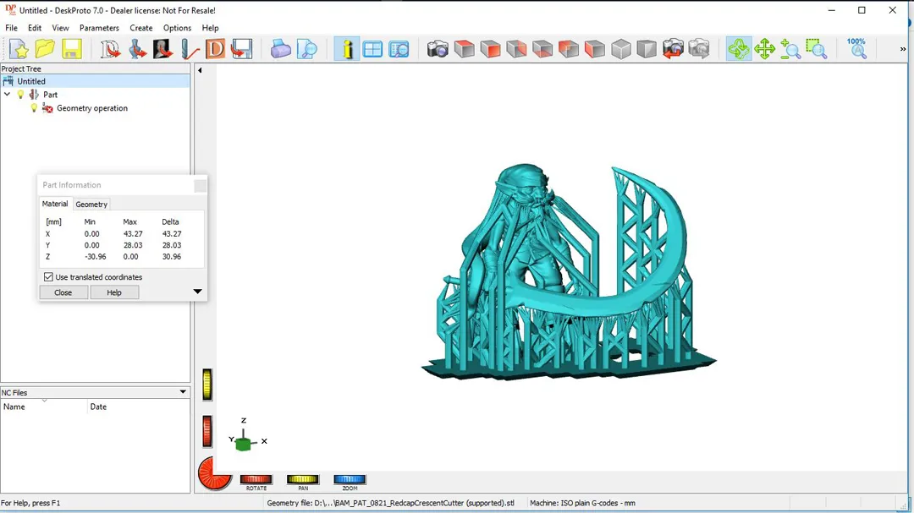Load geometry file with the D arrow icon
This screenshot has width=914, height=513.
point(109,49)
